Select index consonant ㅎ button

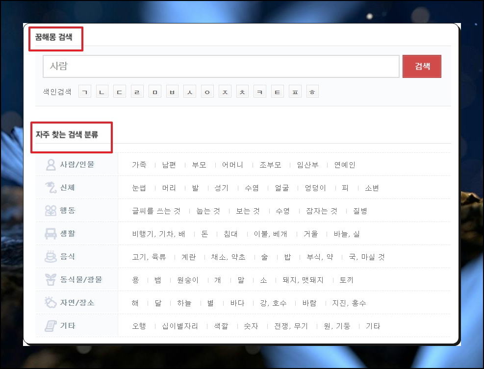coord(312,92)
